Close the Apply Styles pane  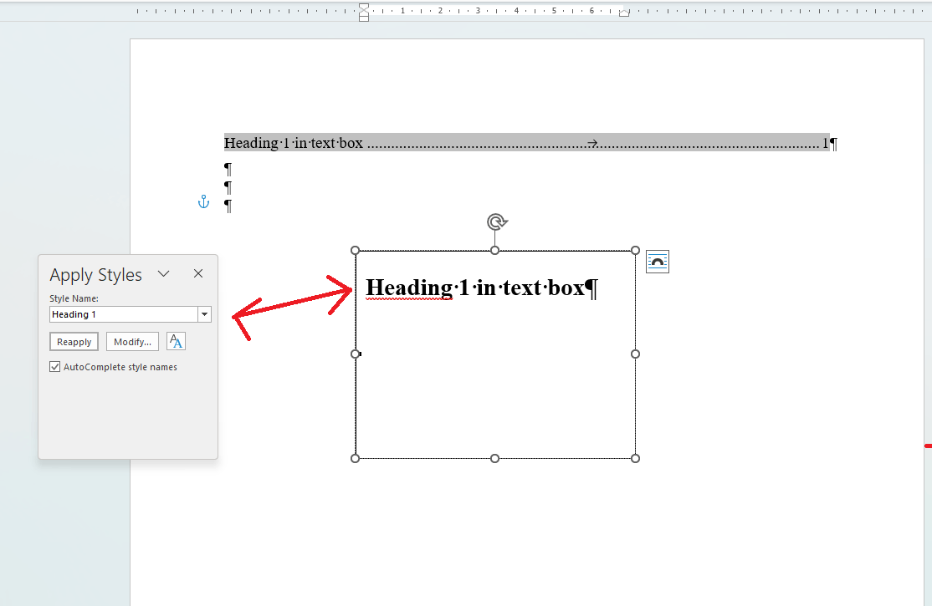pos(198,273)
